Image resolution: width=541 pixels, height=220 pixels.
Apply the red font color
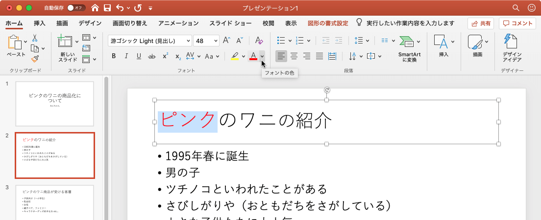tap(253, 56)
